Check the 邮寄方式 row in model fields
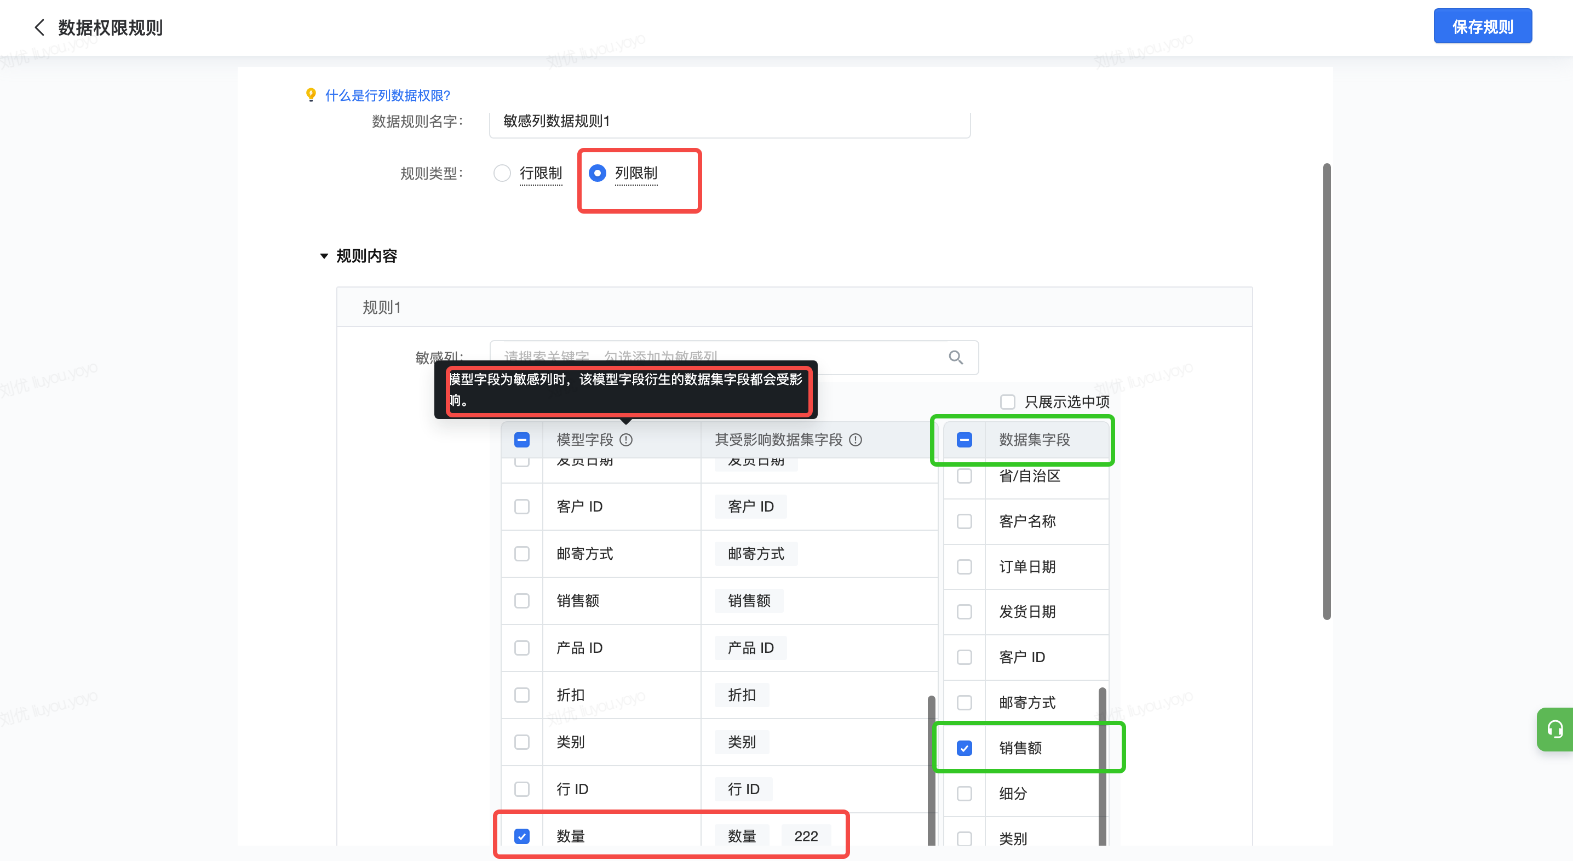Screen dimensions: 1573x861 pos(521,553)
